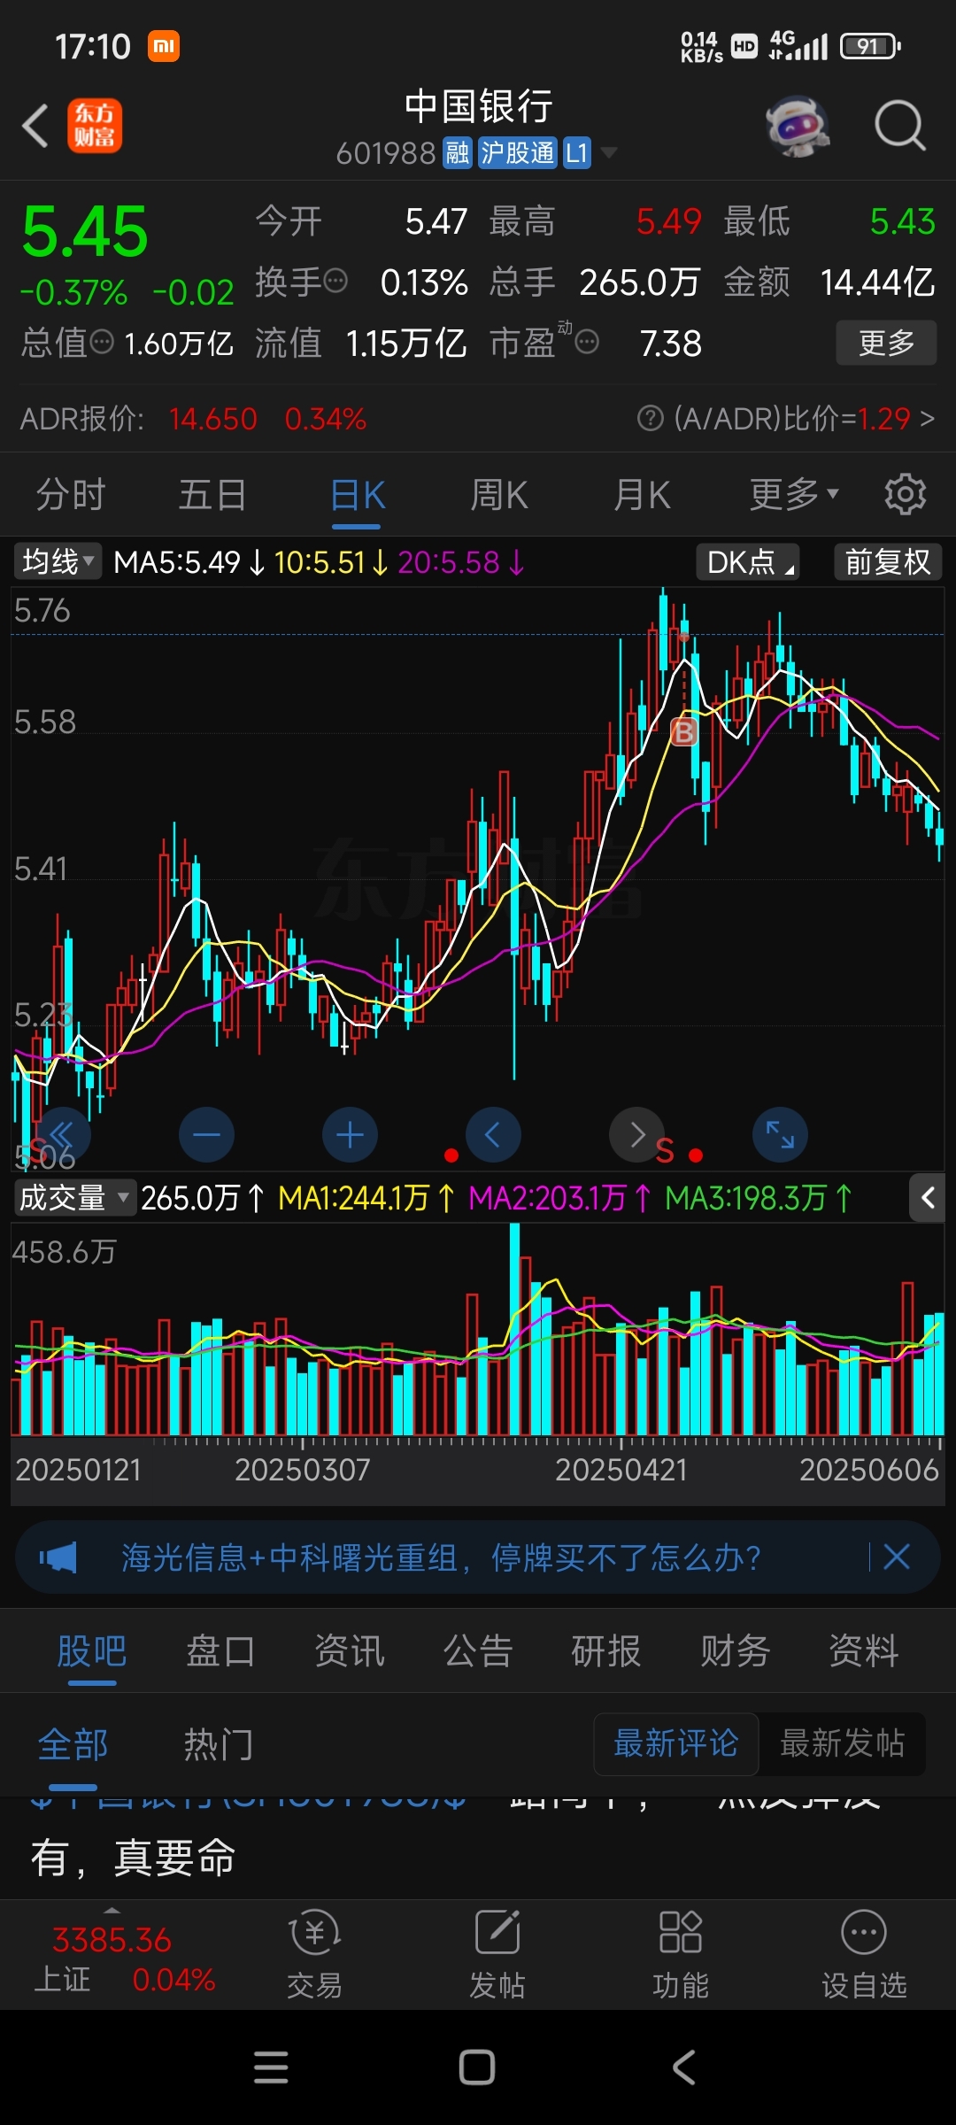Toggle 前复权 price adjustment
Screen dimensions: 956x2125
(888, 561)
